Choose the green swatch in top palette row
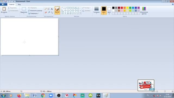This screenshot has width=174, height=98. [130, 8]
